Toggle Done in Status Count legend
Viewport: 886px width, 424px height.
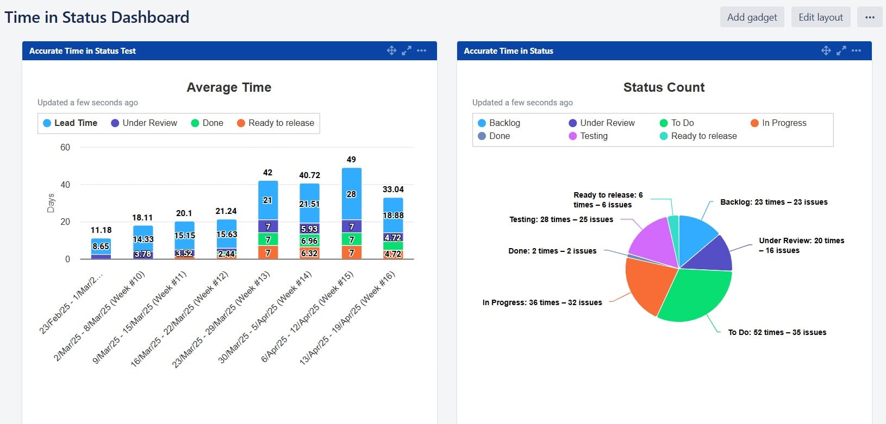pos(494,136)
